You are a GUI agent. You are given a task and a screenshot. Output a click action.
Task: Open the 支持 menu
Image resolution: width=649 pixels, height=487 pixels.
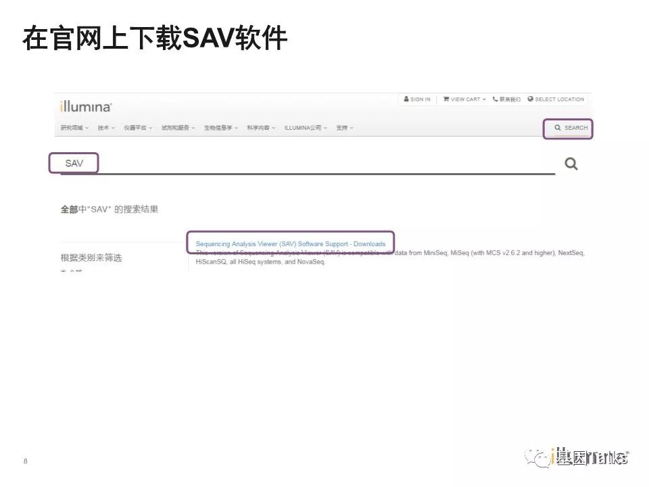click(x=344, y=128)
